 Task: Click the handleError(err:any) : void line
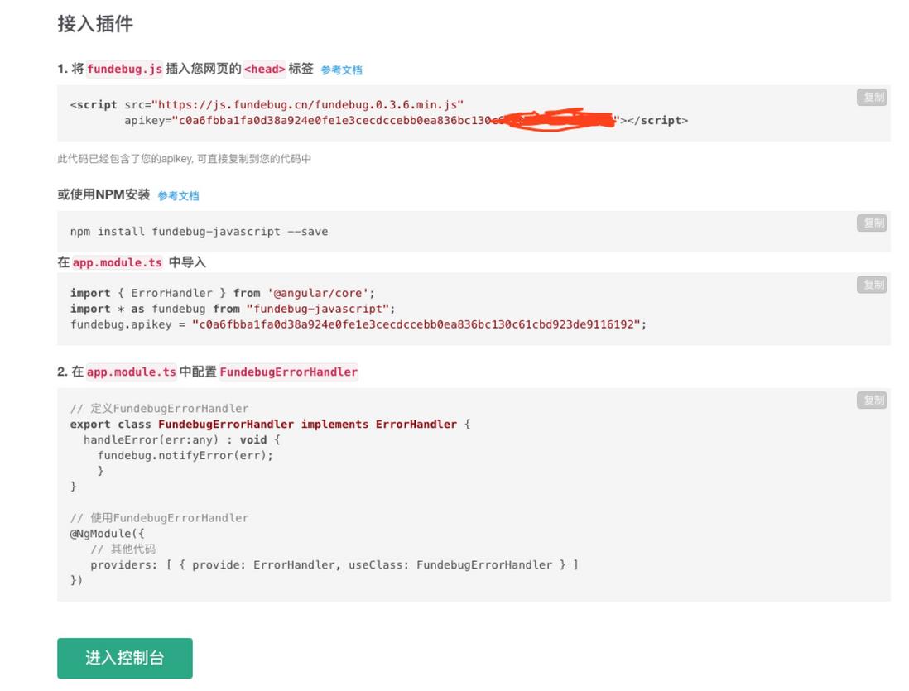[182, 439]
